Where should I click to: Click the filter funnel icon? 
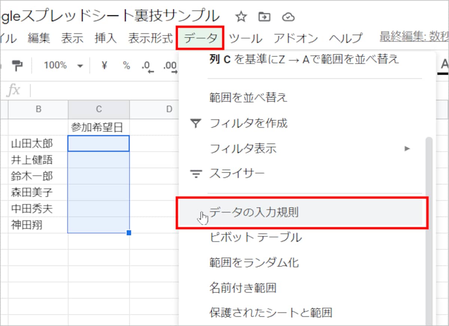click(x=196, y=123)
